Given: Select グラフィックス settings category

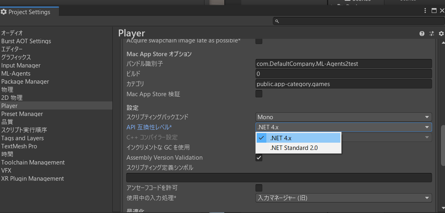Looking at the screenshot, I should tap(56, 57).
